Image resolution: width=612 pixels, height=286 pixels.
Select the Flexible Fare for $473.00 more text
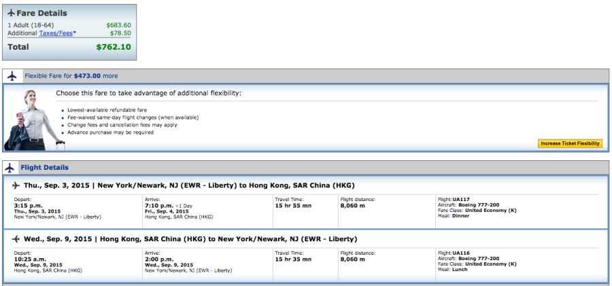coord(71,76)
